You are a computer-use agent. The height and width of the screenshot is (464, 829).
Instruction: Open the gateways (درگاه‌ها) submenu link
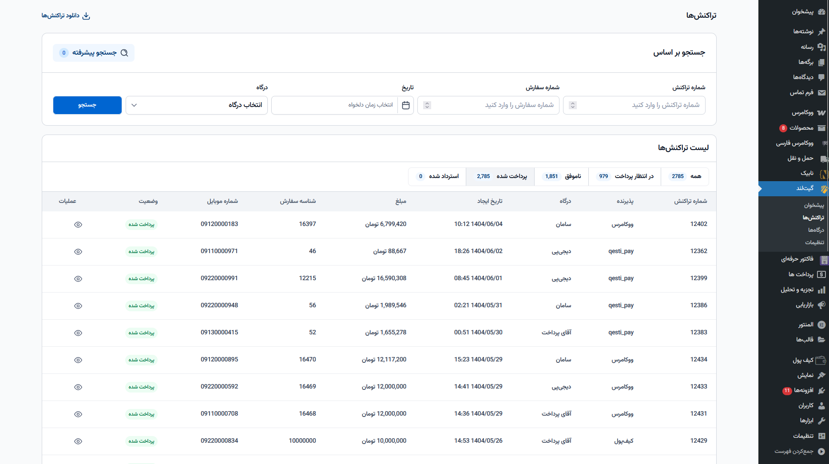816,230
